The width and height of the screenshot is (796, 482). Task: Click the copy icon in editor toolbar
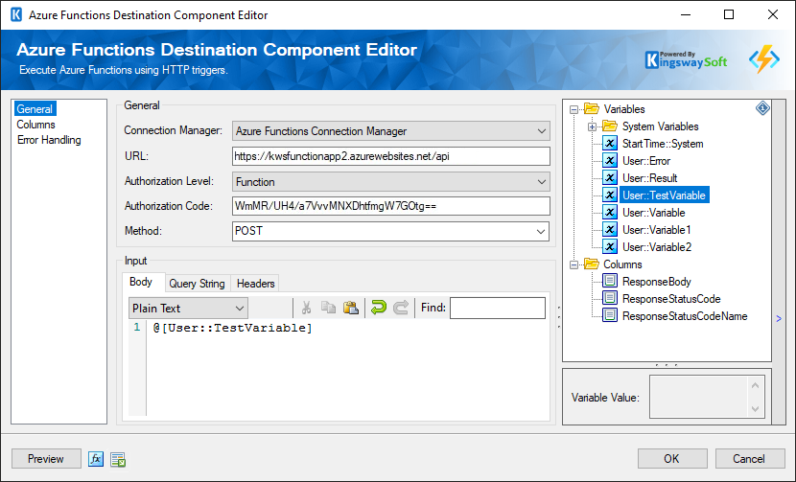329,308
